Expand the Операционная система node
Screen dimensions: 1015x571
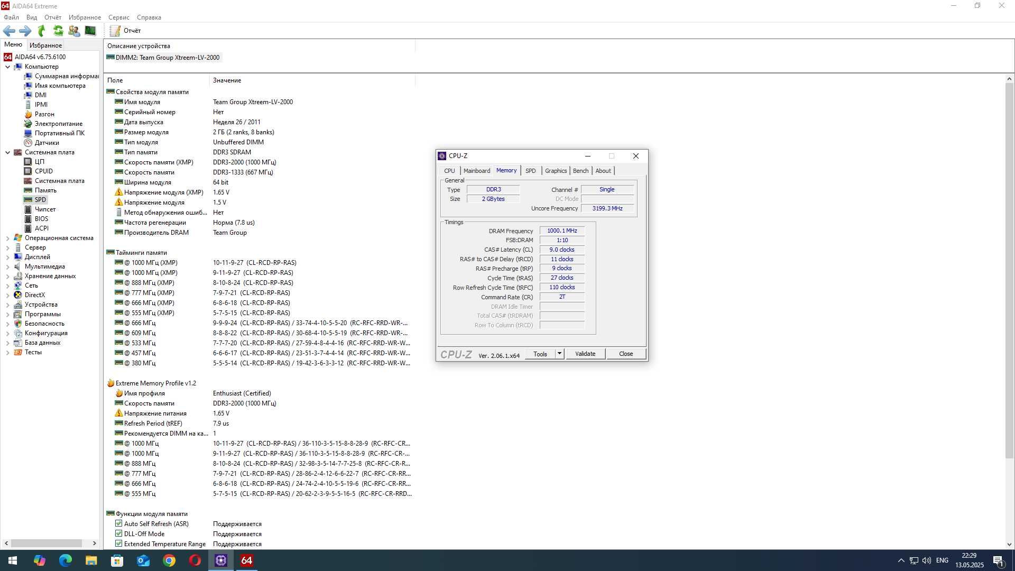point(7,238)
